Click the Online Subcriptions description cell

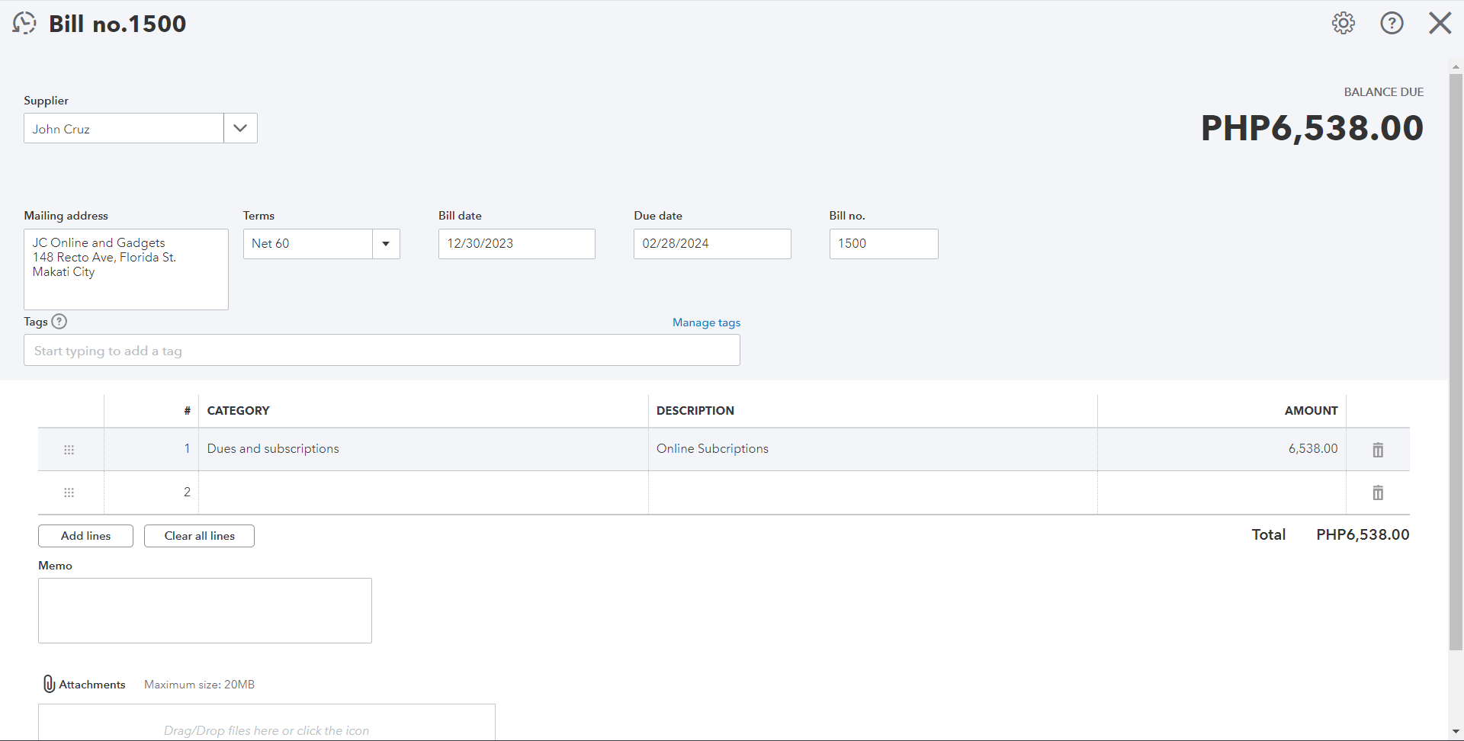click(x=873, y=449)
